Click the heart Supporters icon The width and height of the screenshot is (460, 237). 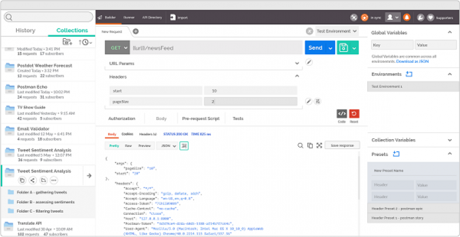pos(430,17)
